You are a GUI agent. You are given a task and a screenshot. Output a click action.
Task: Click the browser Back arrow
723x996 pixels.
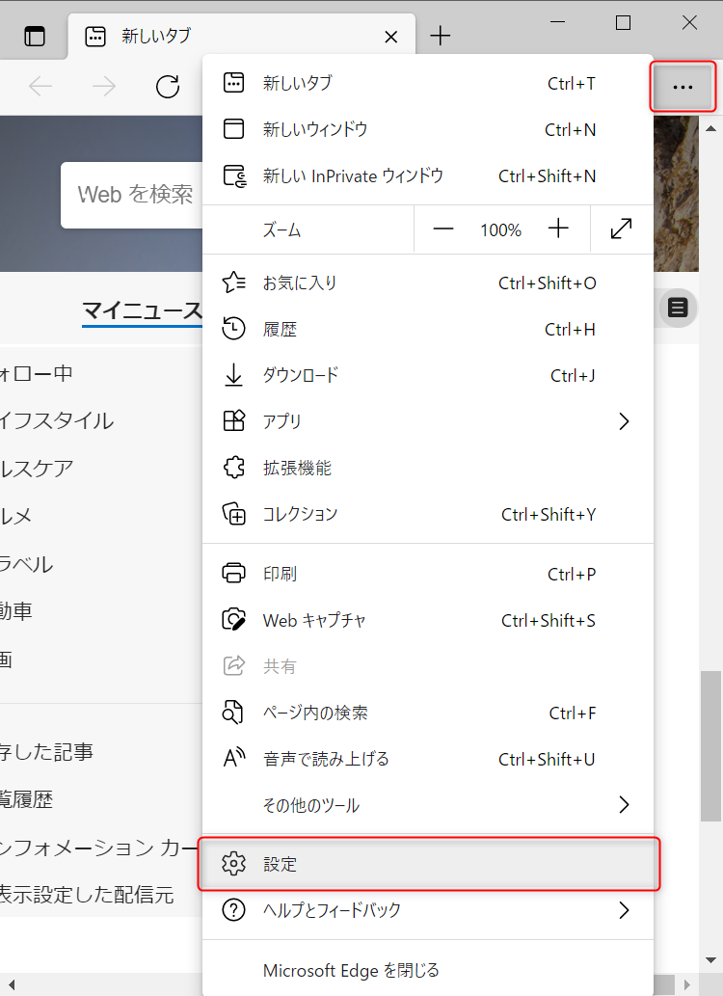pyautogui.click(x=40, y=87)
